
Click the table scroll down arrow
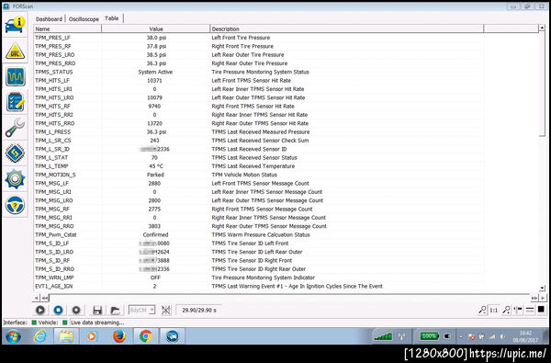pyautogui.click(x=542, y=288)
